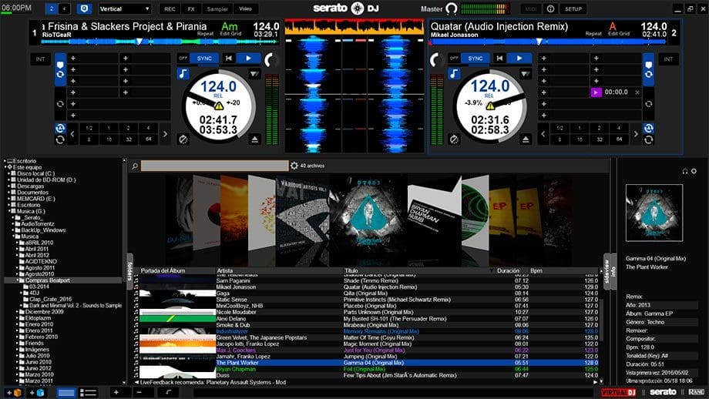This screenshot has width=709, height=399.
Task: Open the library gear settings icon
Action: (294, 166)
